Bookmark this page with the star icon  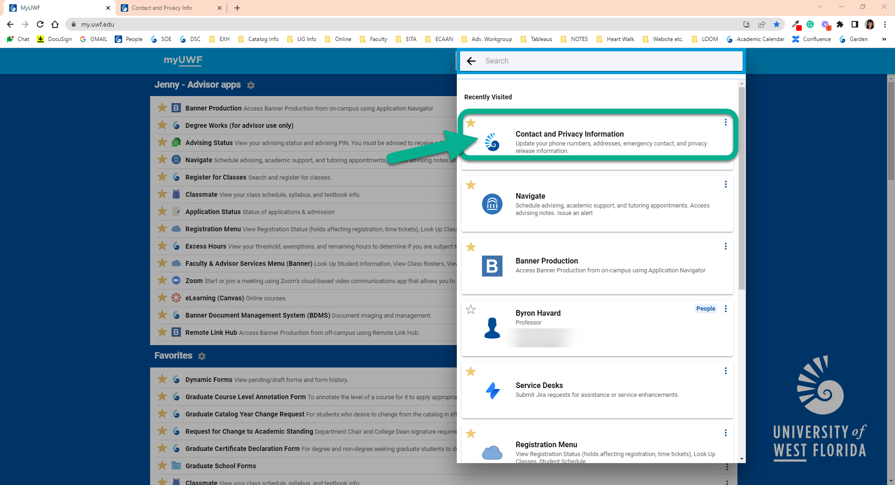[x=777, y=24]
